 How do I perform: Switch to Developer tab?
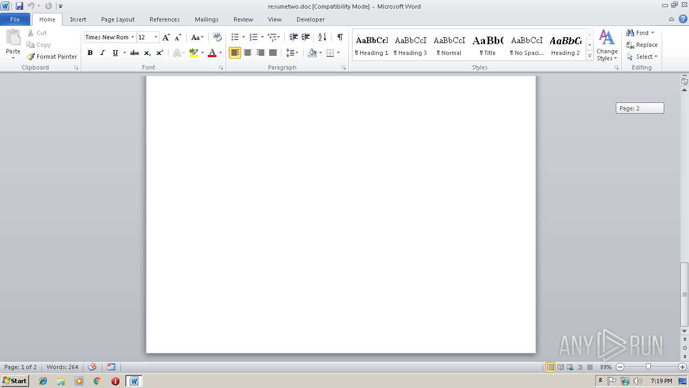click(x=311, y=19)
